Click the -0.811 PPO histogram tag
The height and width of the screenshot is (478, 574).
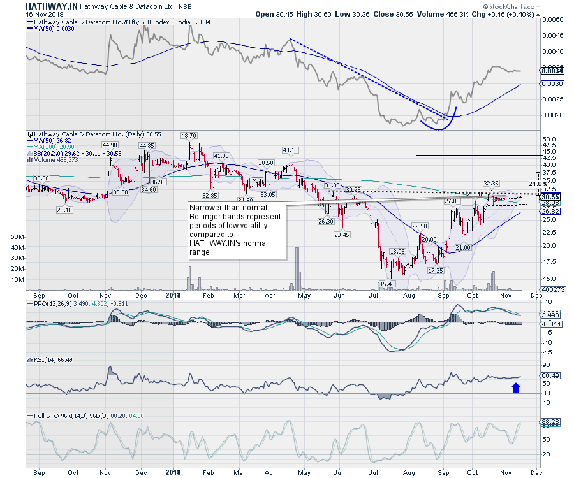pos(550,324)
